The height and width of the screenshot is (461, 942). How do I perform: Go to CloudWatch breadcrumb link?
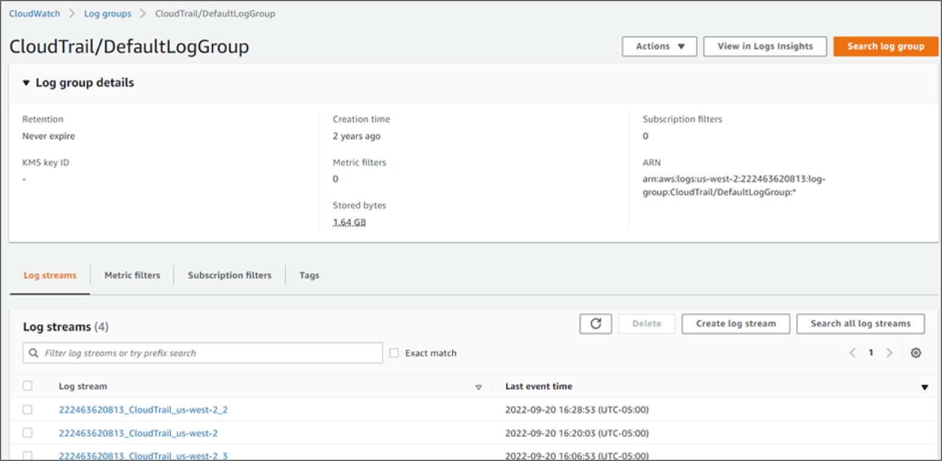point(34,13)
